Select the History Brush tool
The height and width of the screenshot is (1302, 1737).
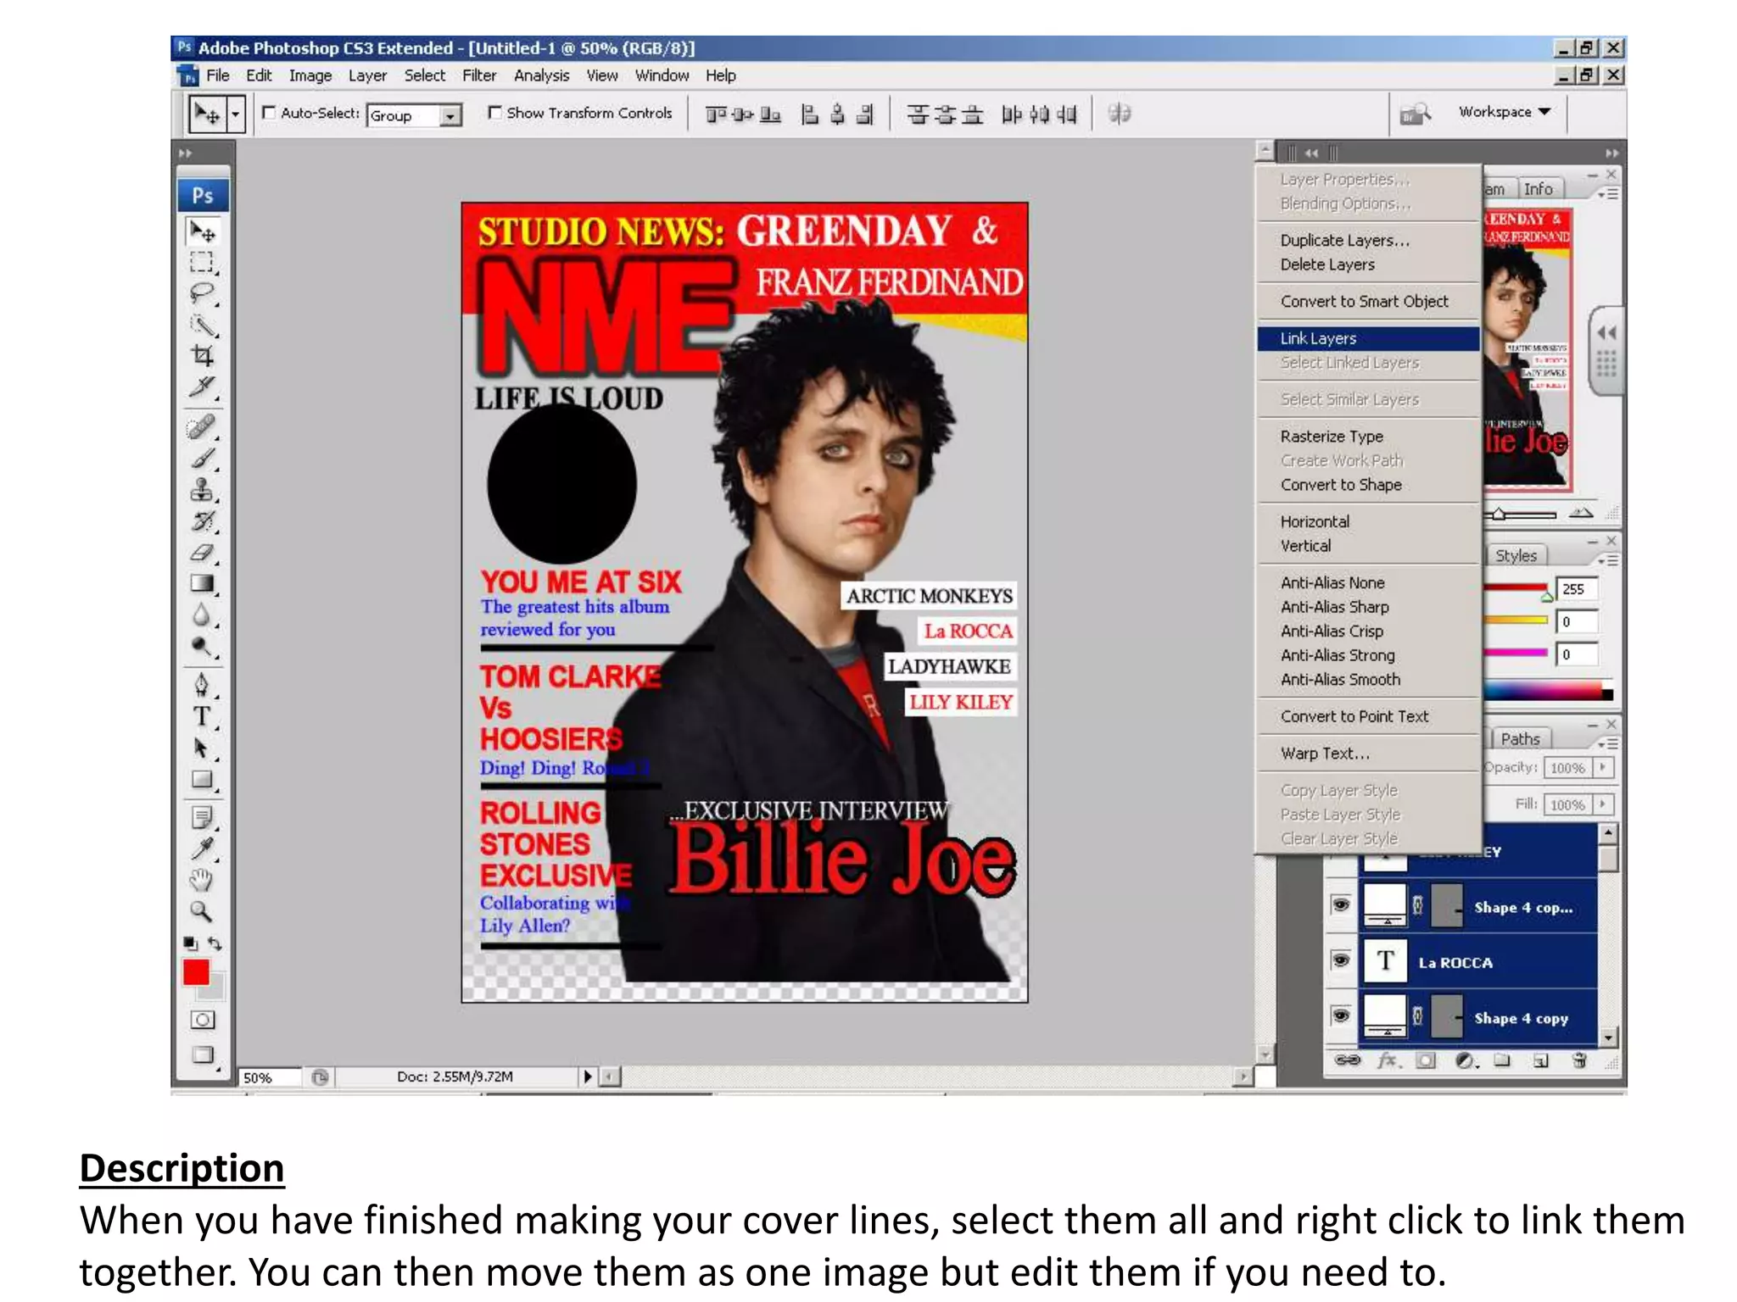(x=203, y=521)
